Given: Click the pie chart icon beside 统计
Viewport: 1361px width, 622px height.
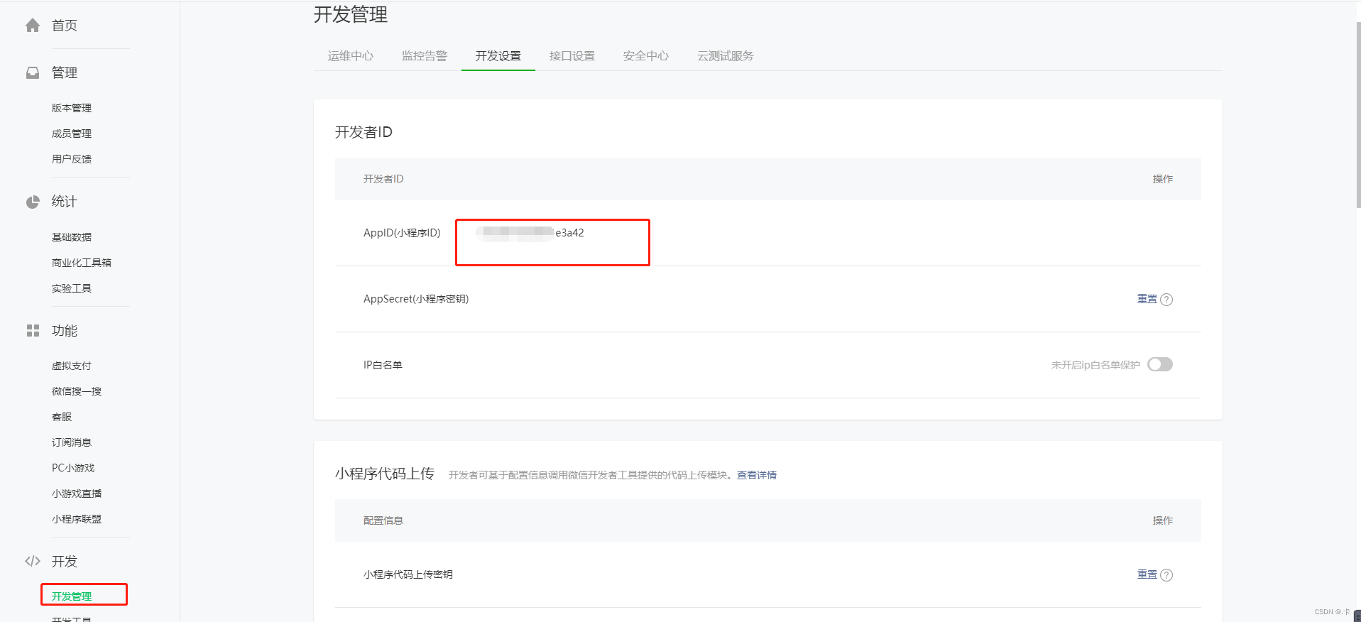Looking at the screenshot, I should [x=33, y=202].
